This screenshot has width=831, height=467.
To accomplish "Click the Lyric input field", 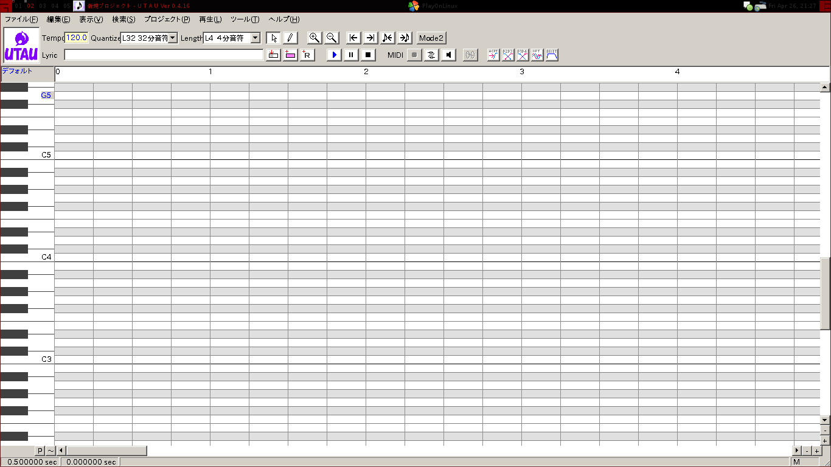I will (164, 55).
